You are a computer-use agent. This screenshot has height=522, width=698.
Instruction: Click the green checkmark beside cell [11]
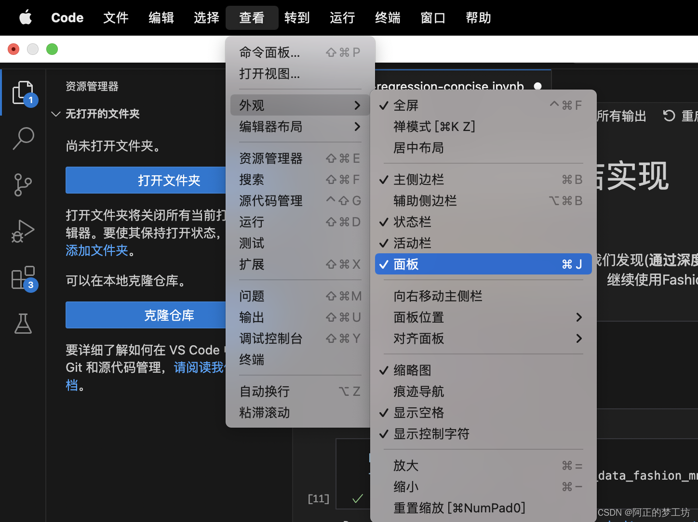357,498
